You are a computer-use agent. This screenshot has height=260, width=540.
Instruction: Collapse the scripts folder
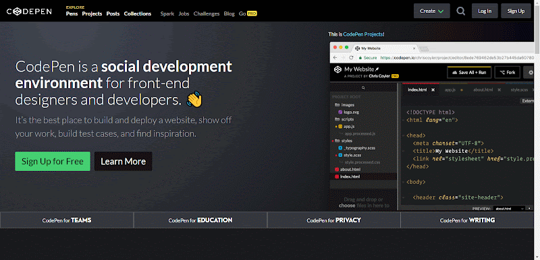click(x=345, y=119)
